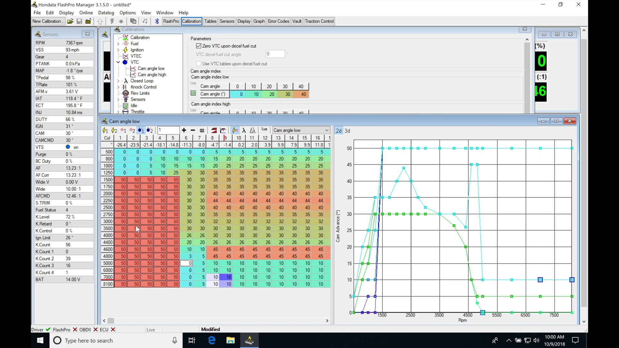The height and width of the screenshot is (348, 619).
Task: Expand the Fuel section in the Calibration tree
Action: 119,43
